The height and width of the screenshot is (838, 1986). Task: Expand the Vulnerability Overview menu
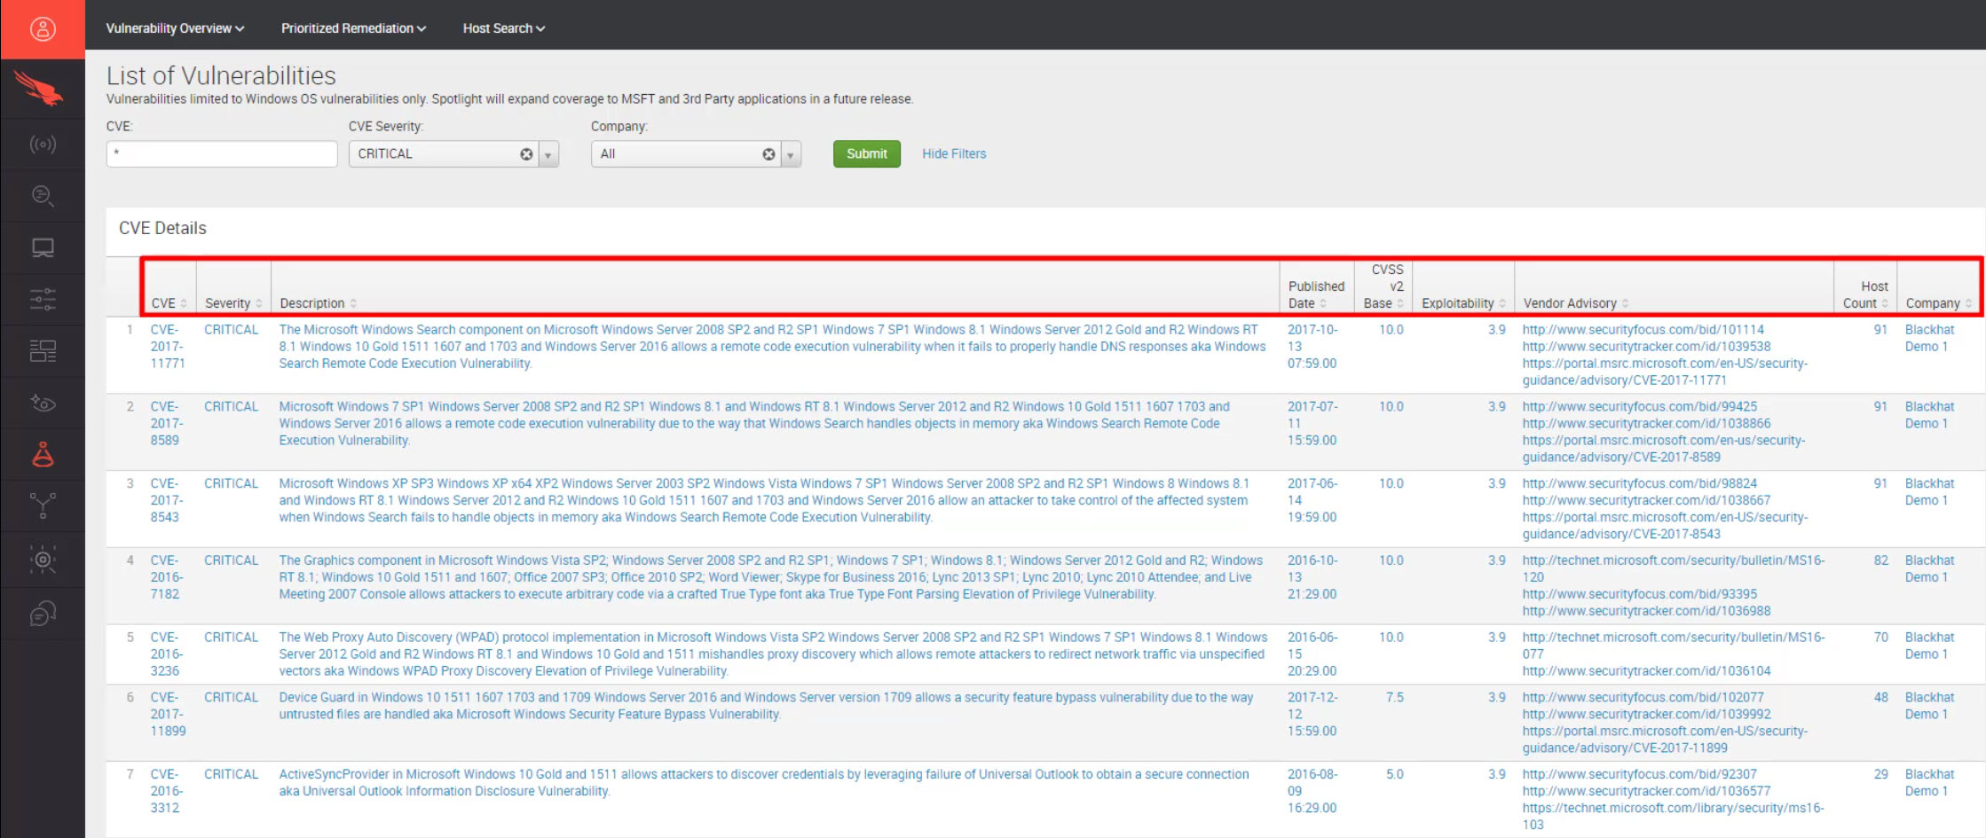(x=175, y=28)
